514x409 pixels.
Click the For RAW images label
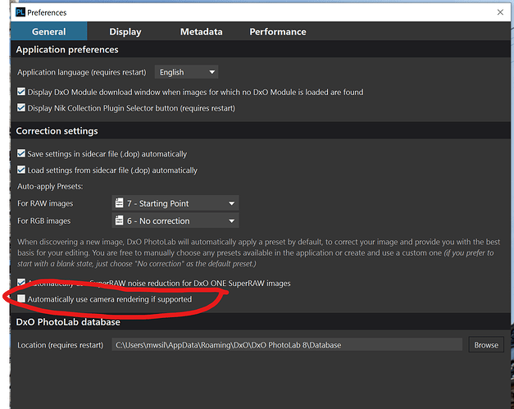pos(45,203)
